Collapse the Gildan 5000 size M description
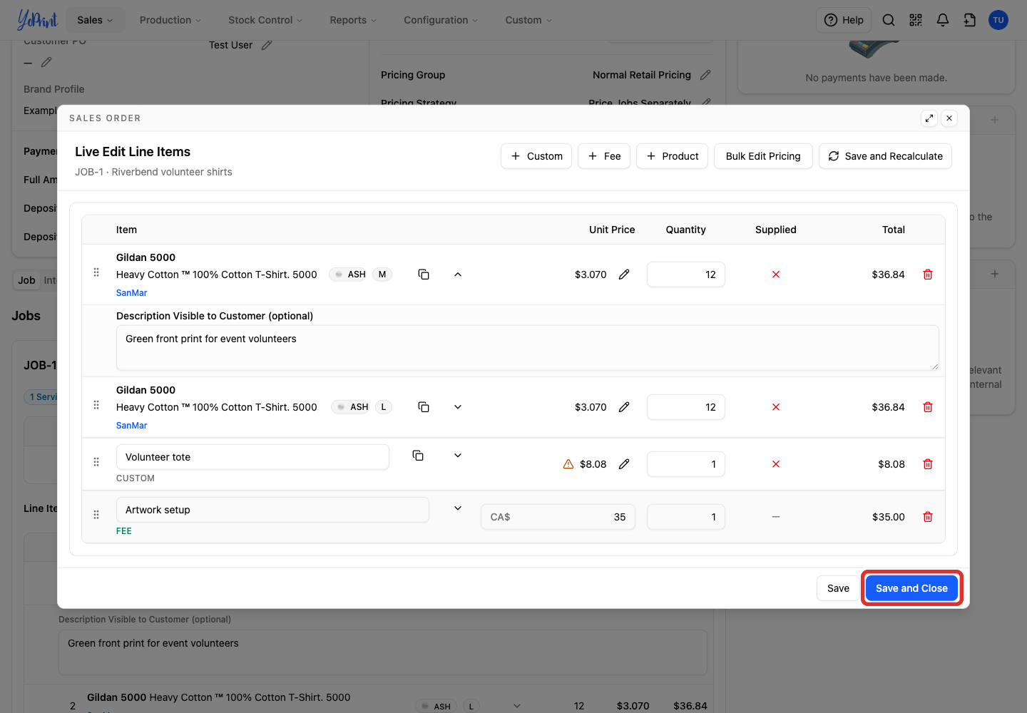1027x713 pixels. pyautogui.click(x=458, y=275)
